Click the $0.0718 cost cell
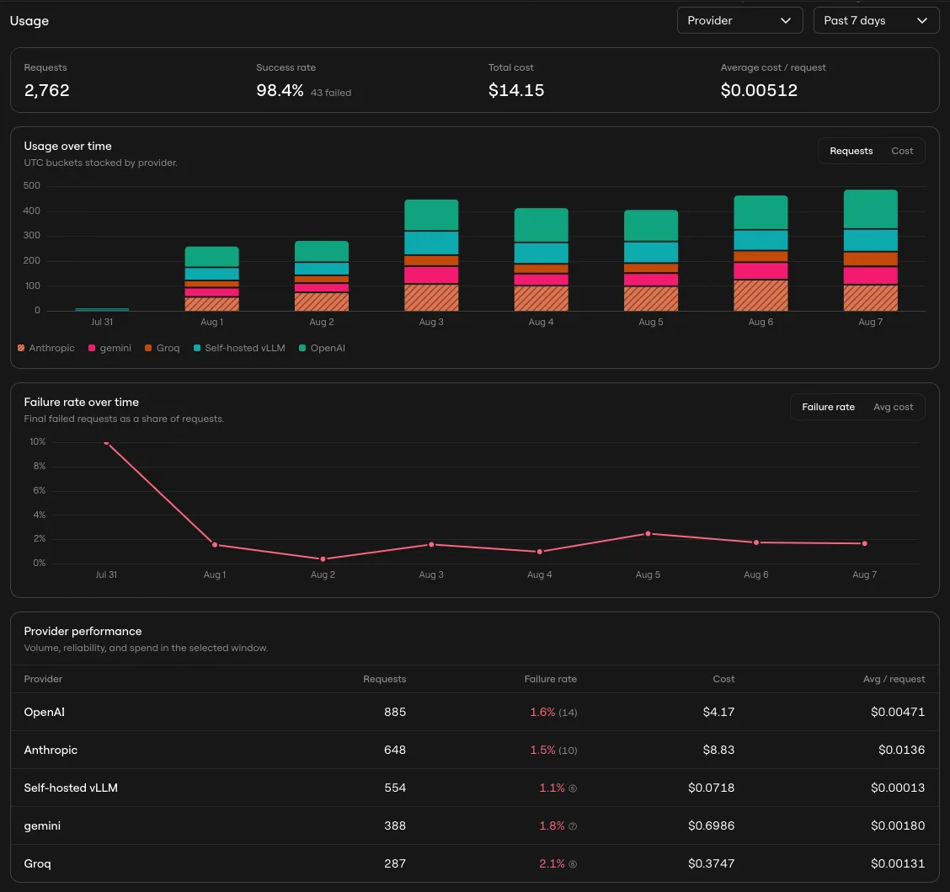Viewport: 950px width, 892px height. click(x=712, y=788)
